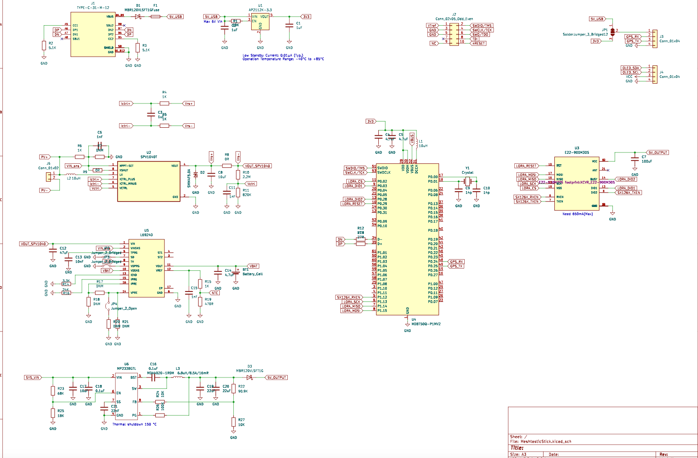Click the L2 10uH inductor symbol
Screen dimensions: 698x458
[71, 174]
